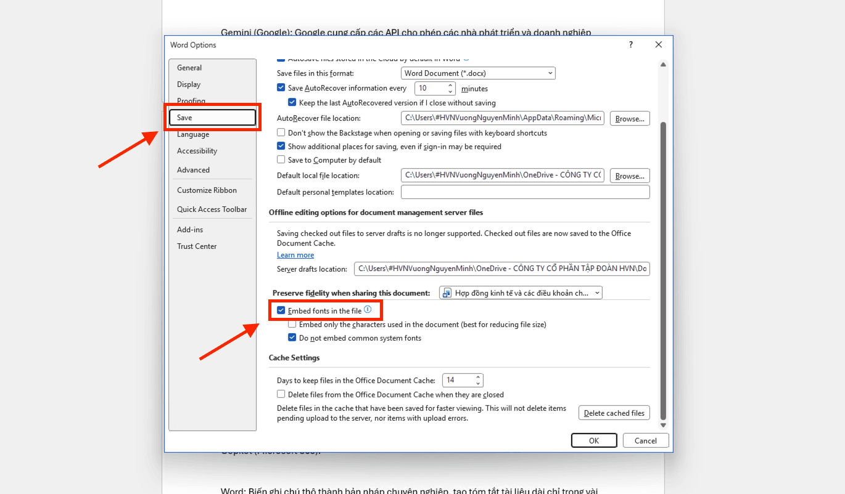Close the Word Options dialog

click(658, 45)
